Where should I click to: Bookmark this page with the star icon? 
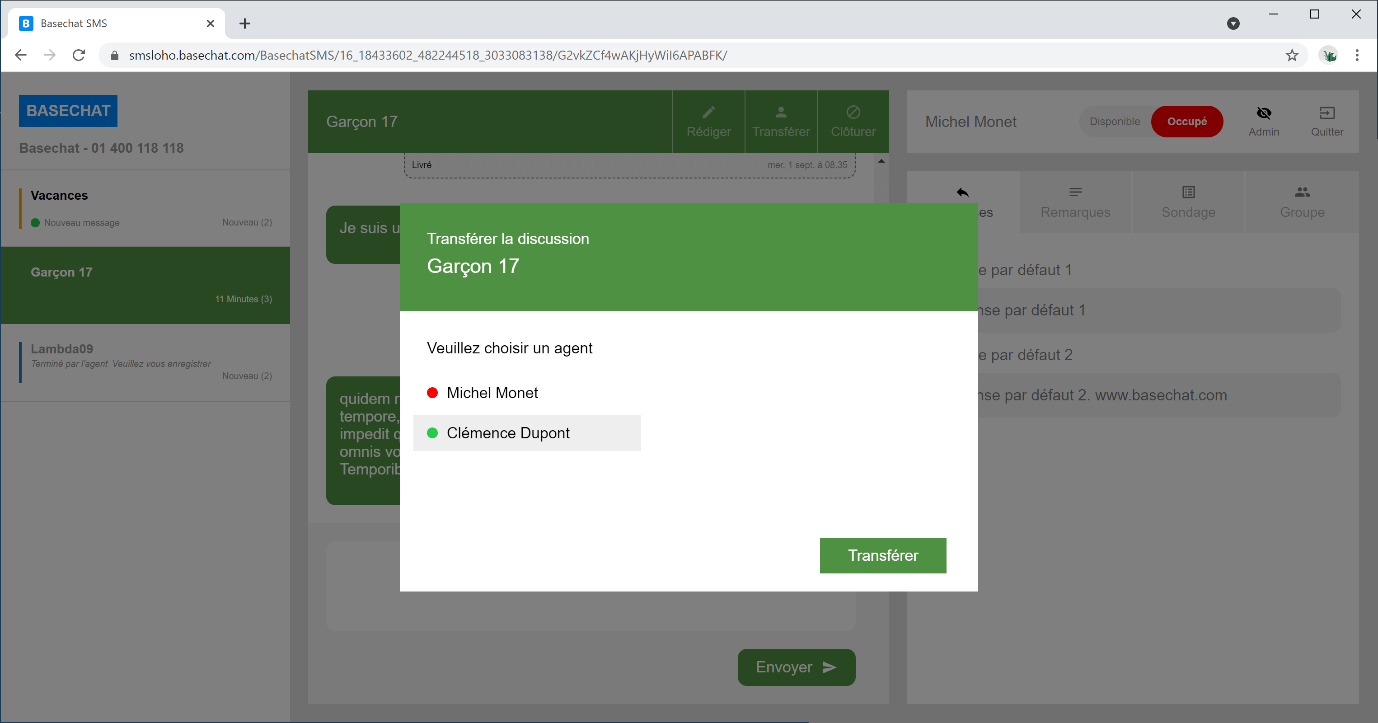point(1291,55)
